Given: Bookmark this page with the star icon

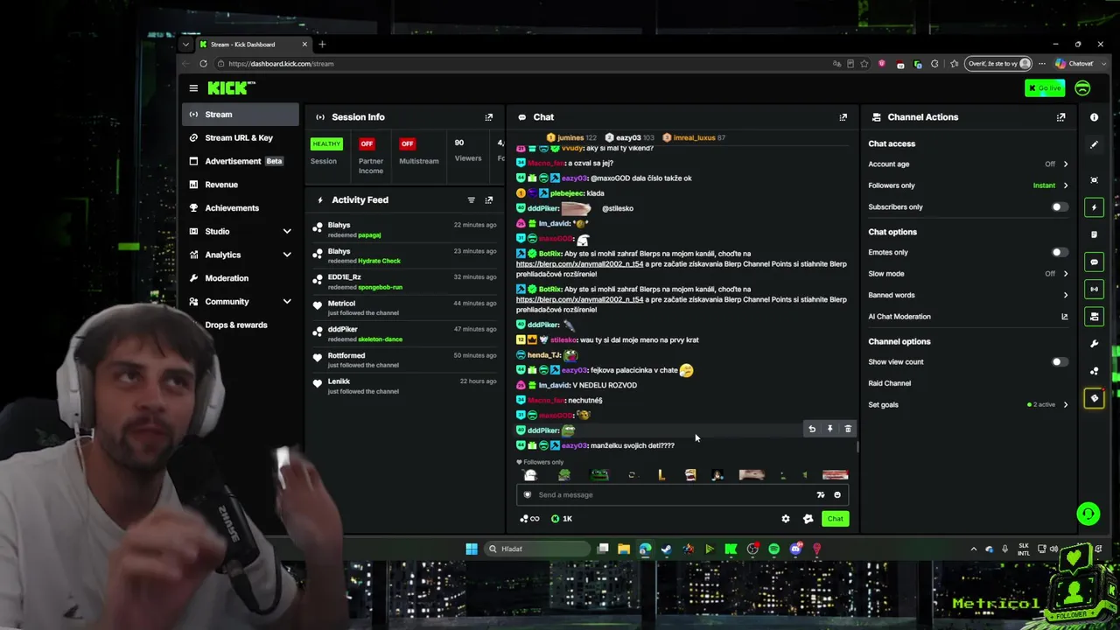Looking at the screenshot, I should [x=864, y=64].
